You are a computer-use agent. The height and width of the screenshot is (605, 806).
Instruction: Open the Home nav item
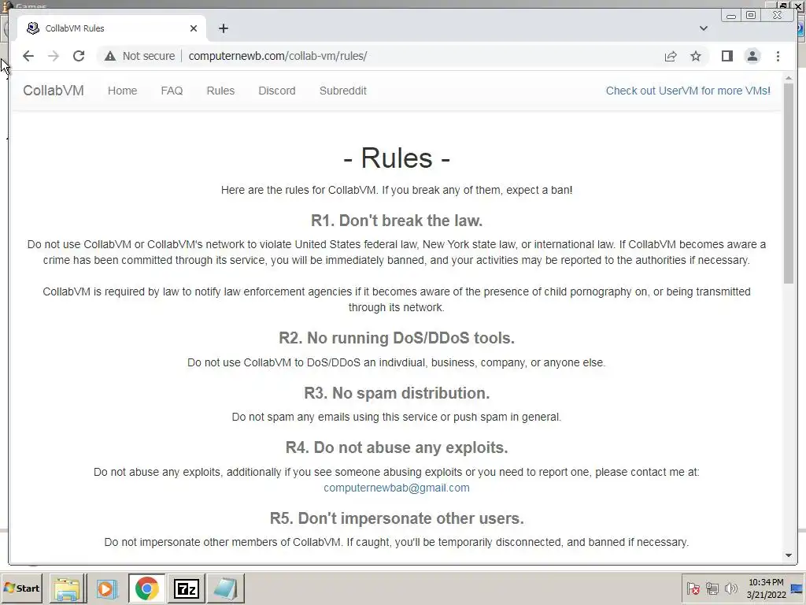tap(122, 91)
